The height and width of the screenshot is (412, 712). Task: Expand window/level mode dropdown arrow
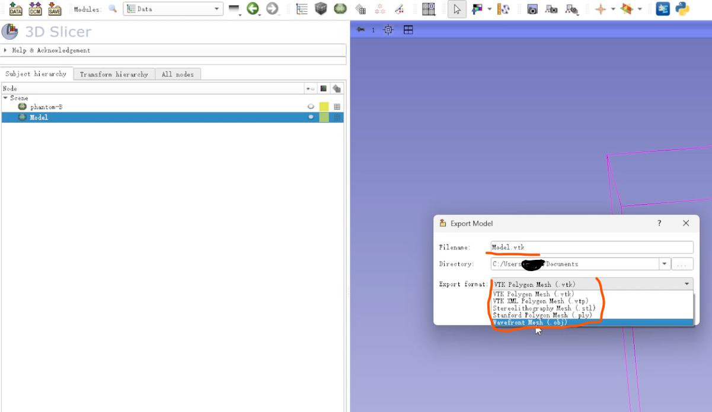[490, 9]
